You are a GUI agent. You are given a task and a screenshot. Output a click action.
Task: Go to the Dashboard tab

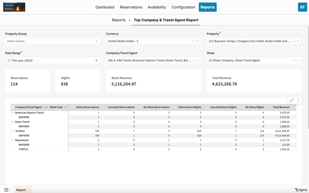105,7
